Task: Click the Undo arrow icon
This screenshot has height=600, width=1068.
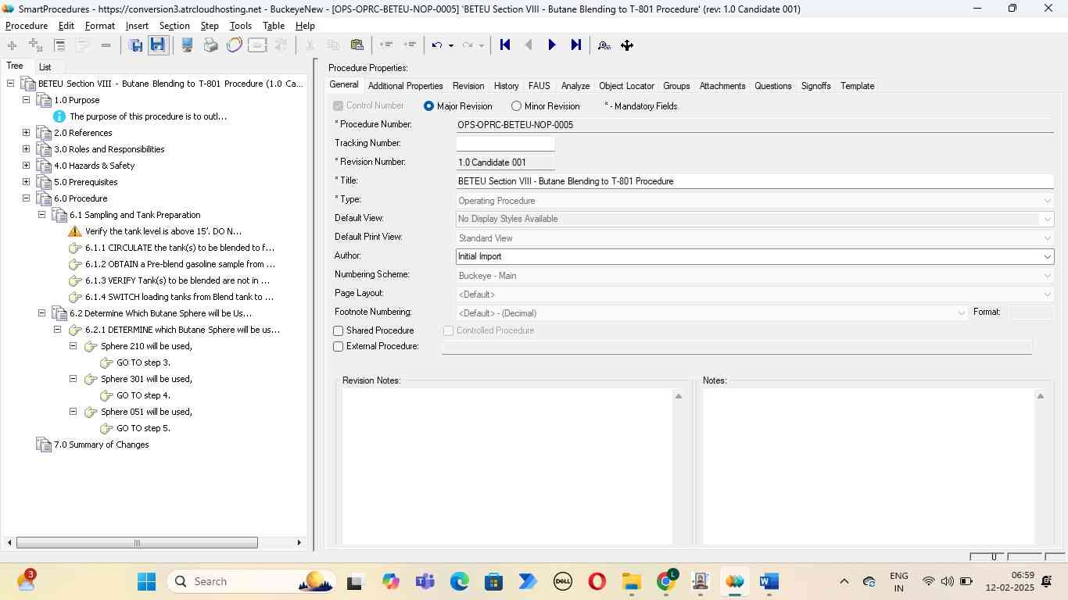Action: click(x=437, y=45)
